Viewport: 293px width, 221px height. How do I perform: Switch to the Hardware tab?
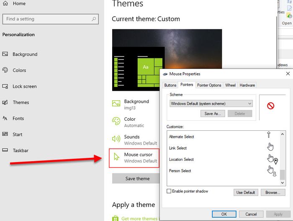click(x=247, y=85)
